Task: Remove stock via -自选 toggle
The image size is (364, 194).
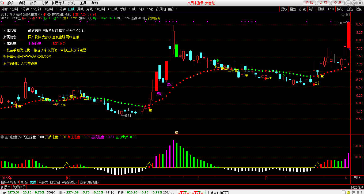Action: (x=349, y=9)
